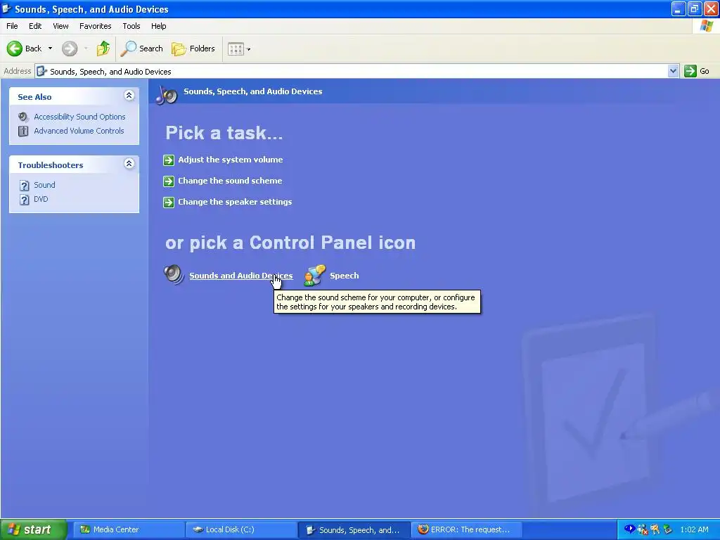
Task: Open Sounds and Audio Devices link
Action: point(241,276)
